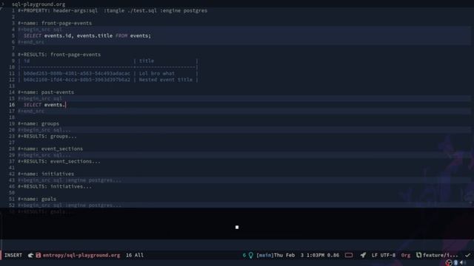Screen dimensions: 474x266
Task: Expand folded groups source block
Action: click(44, 130)
